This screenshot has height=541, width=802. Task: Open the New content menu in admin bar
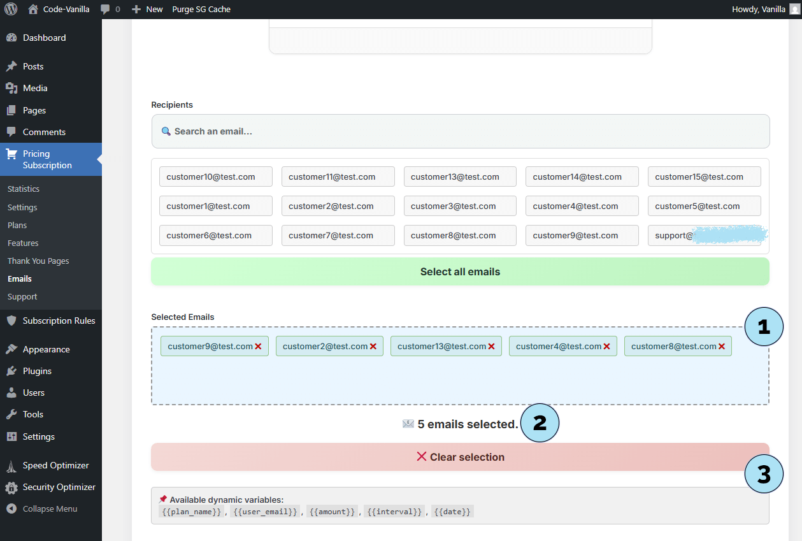click(147, 10)
